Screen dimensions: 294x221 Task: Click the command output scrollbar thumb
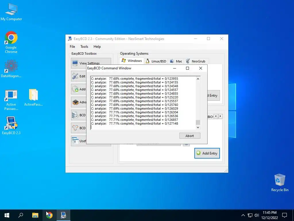click(x=198, y=122)
